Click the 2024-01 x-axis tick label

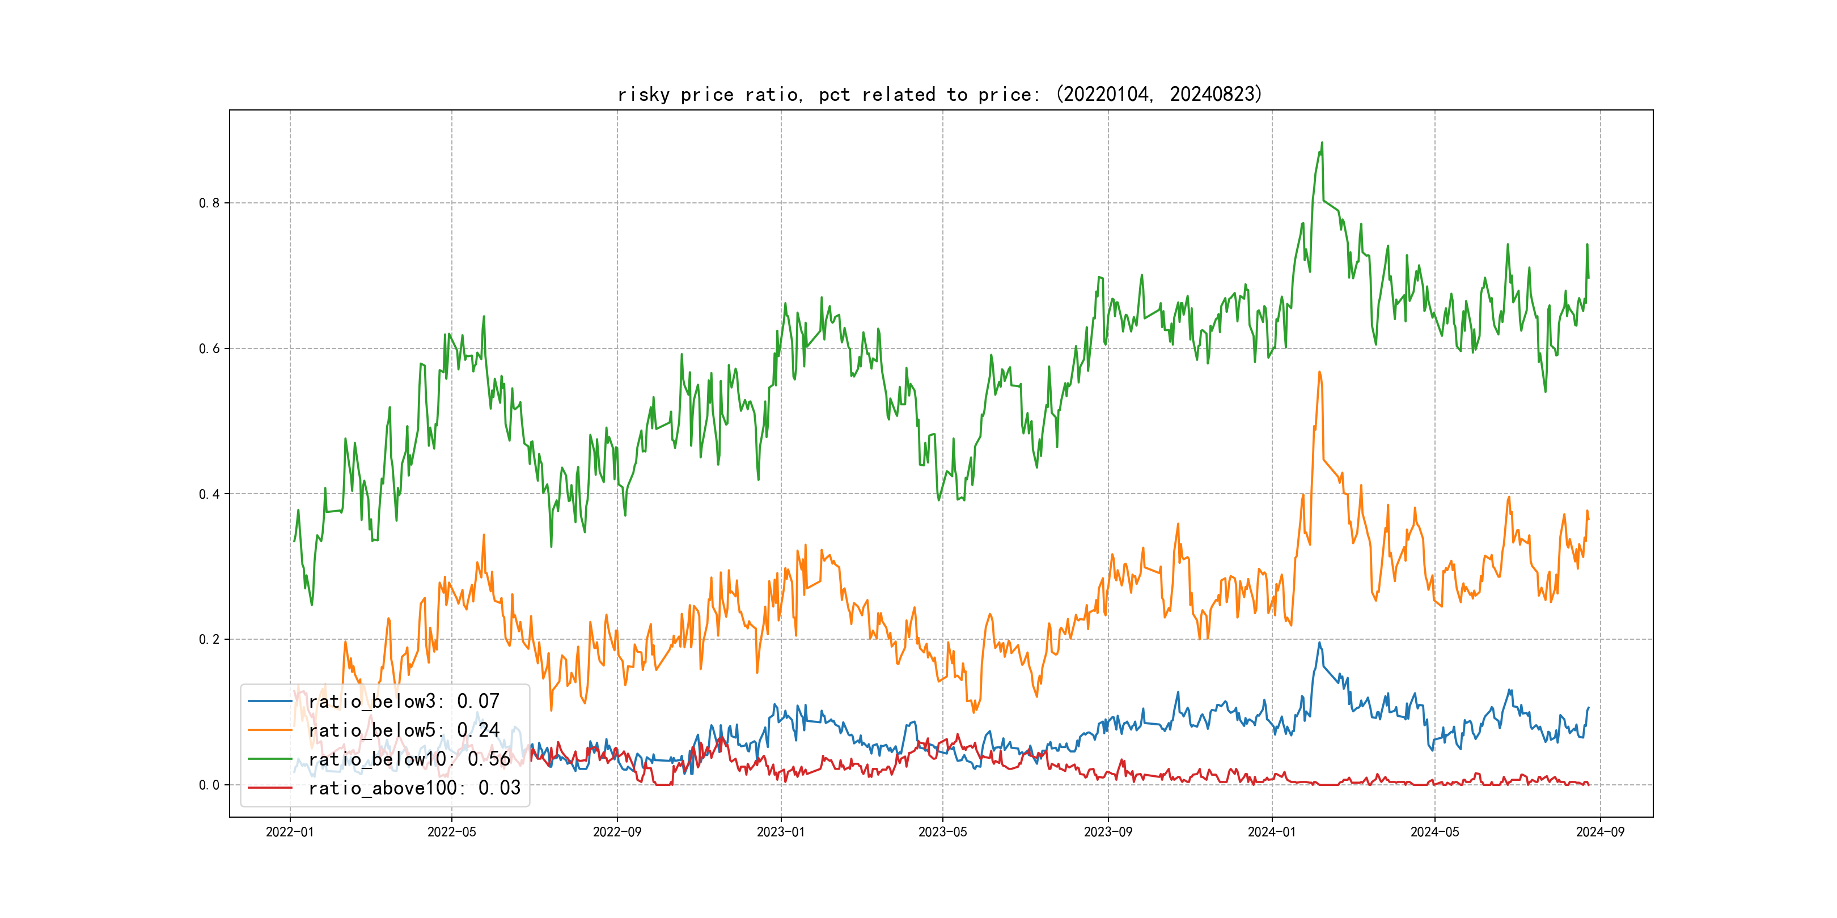point(1272,832)
